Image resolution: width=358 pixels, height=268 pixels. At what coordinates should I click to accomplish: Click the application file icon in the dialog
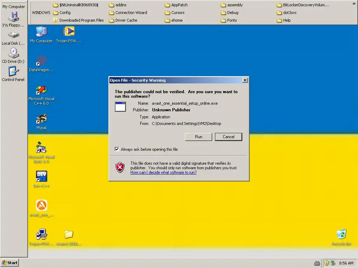click(x=120, y=106)
